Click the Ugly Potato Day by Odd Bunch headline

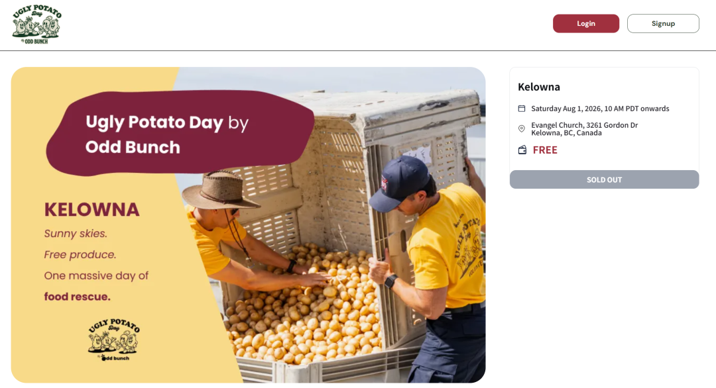tap(166, 134)
